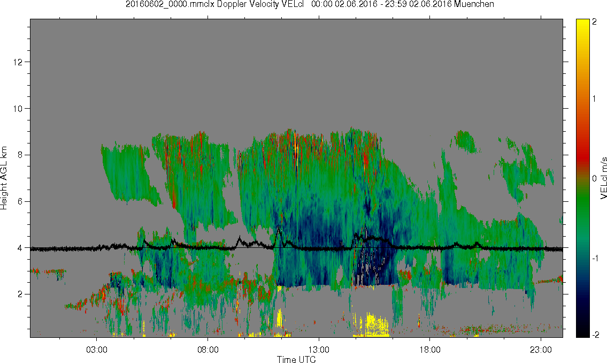This screenshot has height=363, width=607.
Task: Click the height label '8'
Action: pyautogui.click(x=20, y=155)
